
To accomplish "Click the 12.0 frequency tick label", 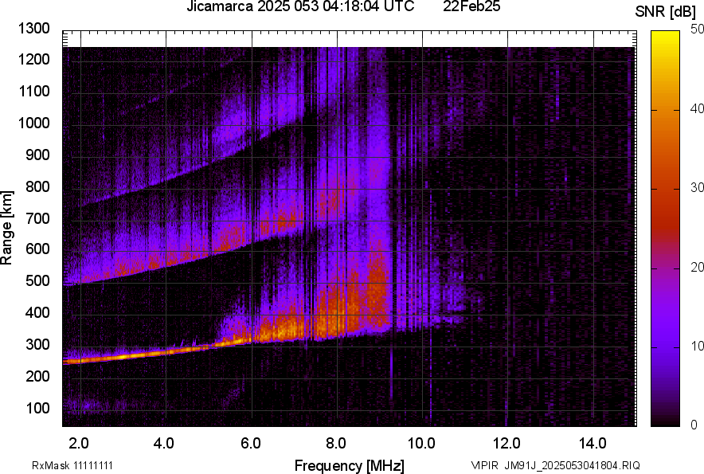I will pos(507,444).
